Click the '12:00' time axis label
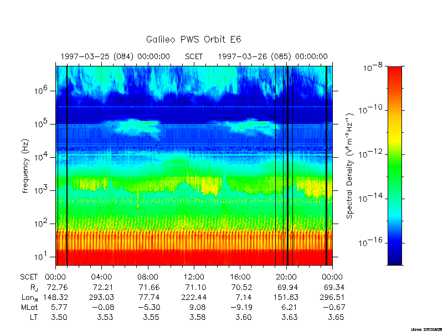 click(194, 277)
